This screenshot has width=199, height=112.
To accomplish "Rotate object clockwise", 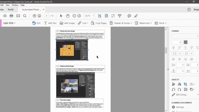I will tap(179, 89).
